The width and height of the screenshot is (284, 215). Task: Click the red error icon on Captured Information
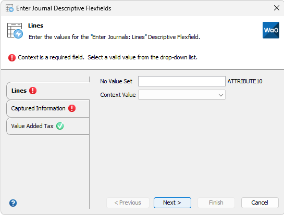pos(72,108)
